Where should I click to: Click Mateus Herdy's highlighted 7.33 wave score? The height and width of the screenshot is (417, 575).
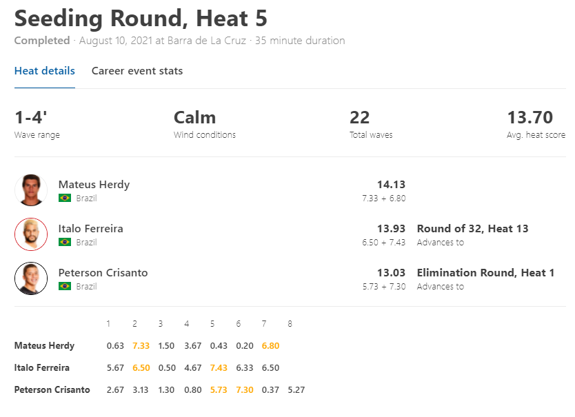141,345
